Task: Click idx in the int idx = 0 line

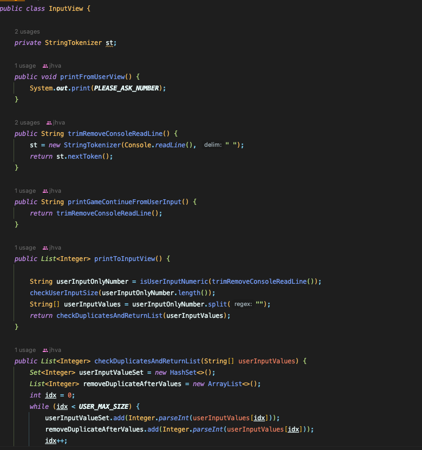Action: (x=50, y=395)
